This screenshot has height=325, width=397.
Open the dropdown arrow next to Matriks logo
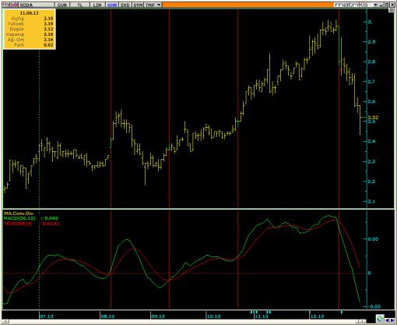pos(375,5)
